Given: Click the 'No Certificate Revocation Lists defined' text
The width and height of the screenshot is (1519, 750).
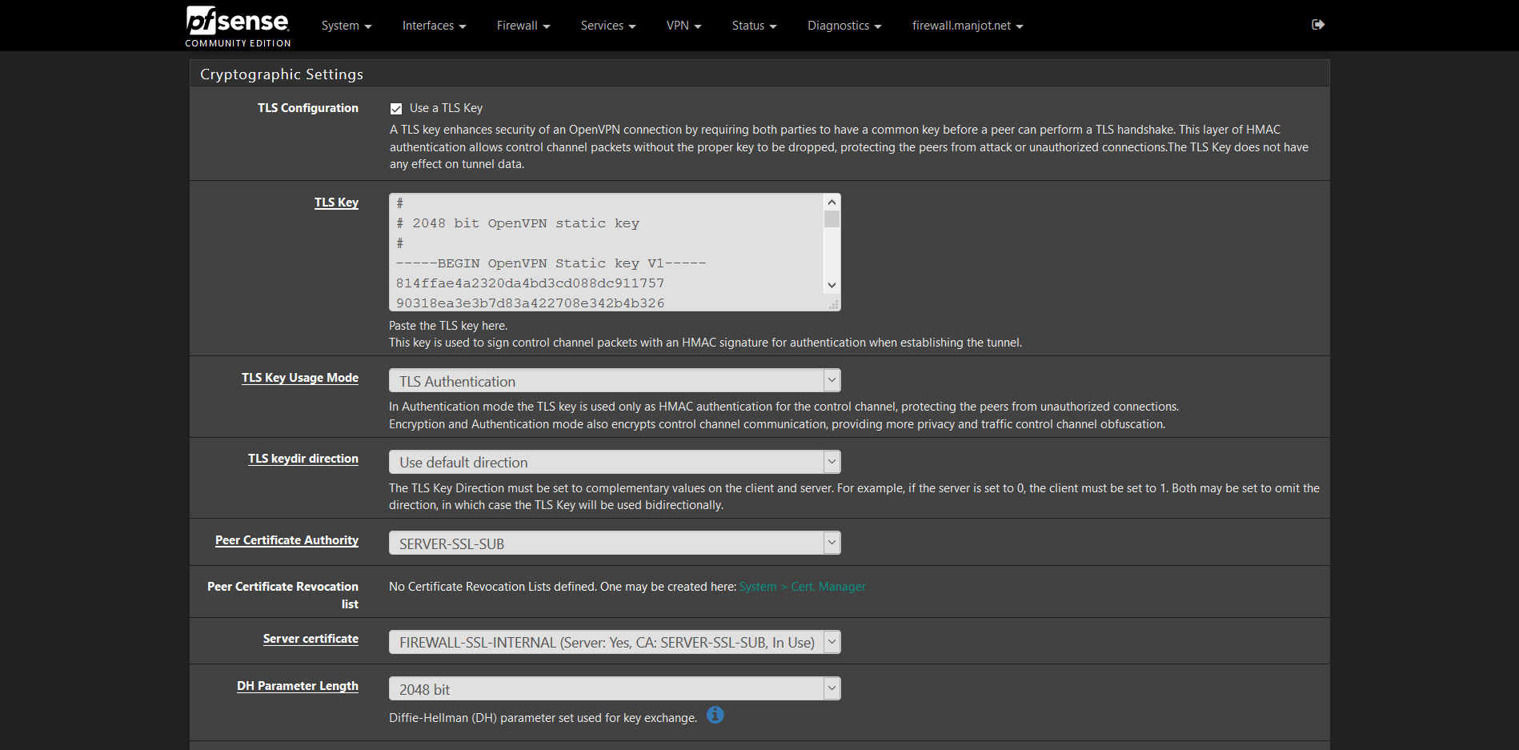Looking at the screenshot, I should click(x=563, y=587).
